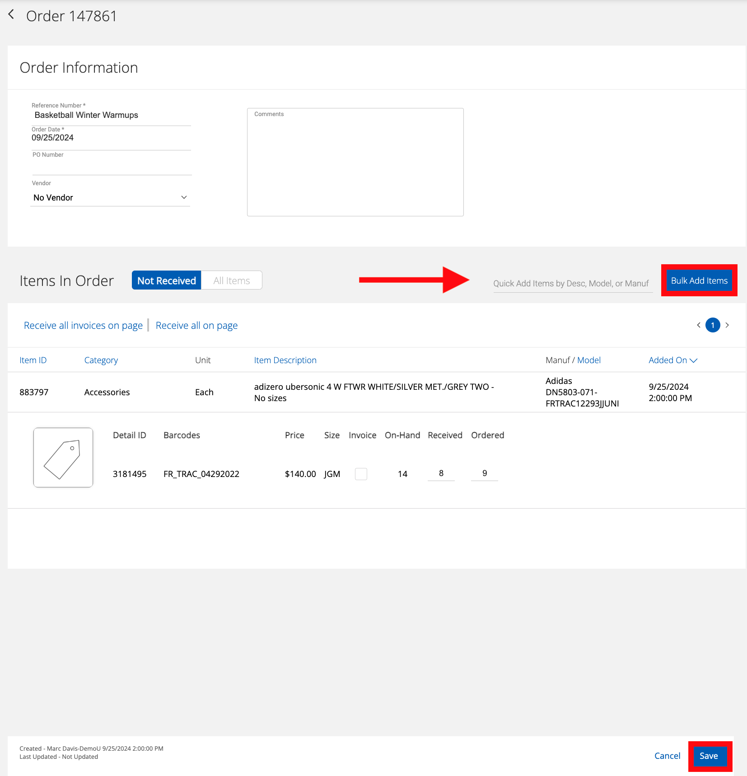Open the Vendor dropdown showing No Vendor
Screen dimensions: 747x776
110,198
